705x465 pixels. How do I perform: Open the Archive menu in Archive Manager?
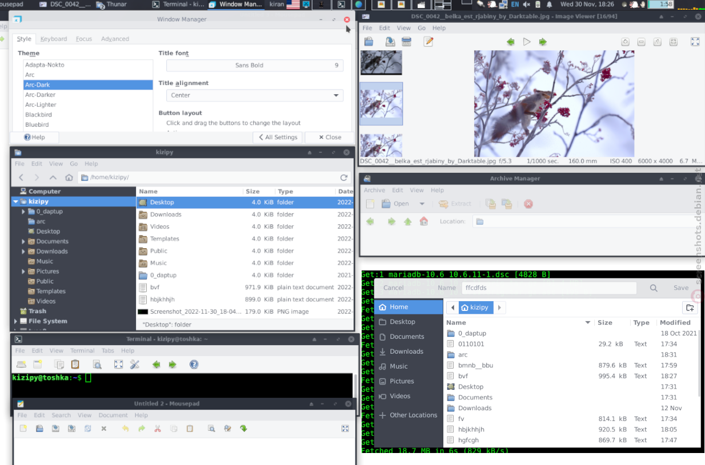[x=375, y=191]
